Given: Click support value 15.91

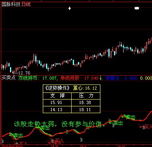Looking at the screenshot, I should [56, 102].
